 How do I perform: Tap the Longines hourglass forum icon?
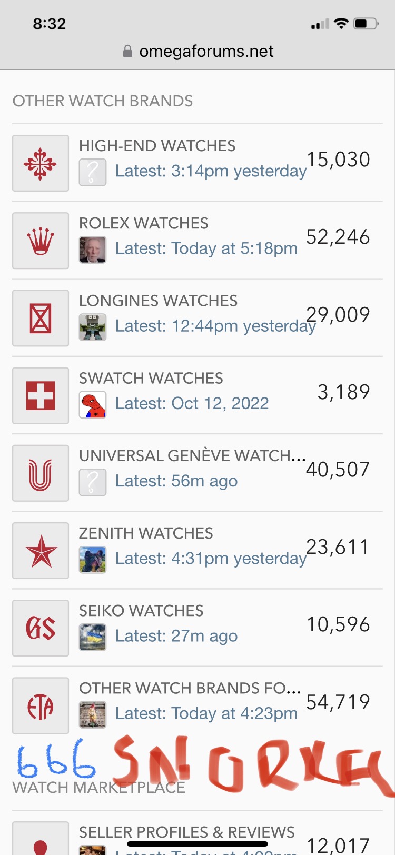click(x=41, y=318)
